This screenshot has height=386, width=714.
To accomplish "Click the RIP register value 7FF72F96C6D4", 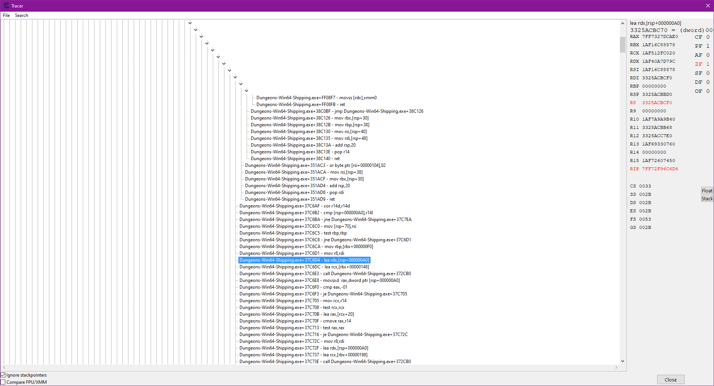I will tap(660, 169).
